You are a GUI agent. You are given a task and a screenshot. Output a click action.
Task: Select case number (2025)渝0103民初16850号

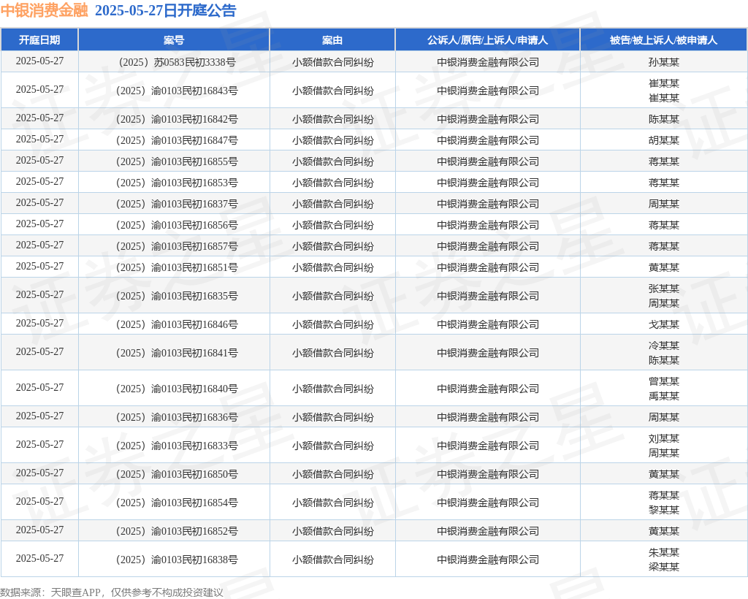177,474
